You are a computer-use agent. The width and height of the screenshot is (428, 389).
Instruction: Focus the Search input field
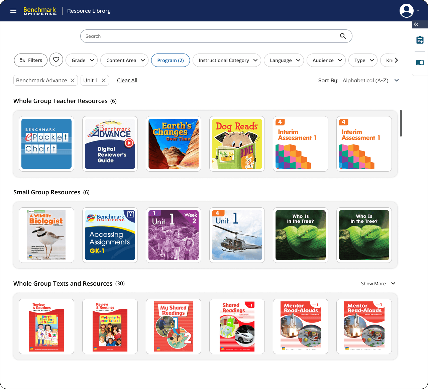click(x=216, y=36)
